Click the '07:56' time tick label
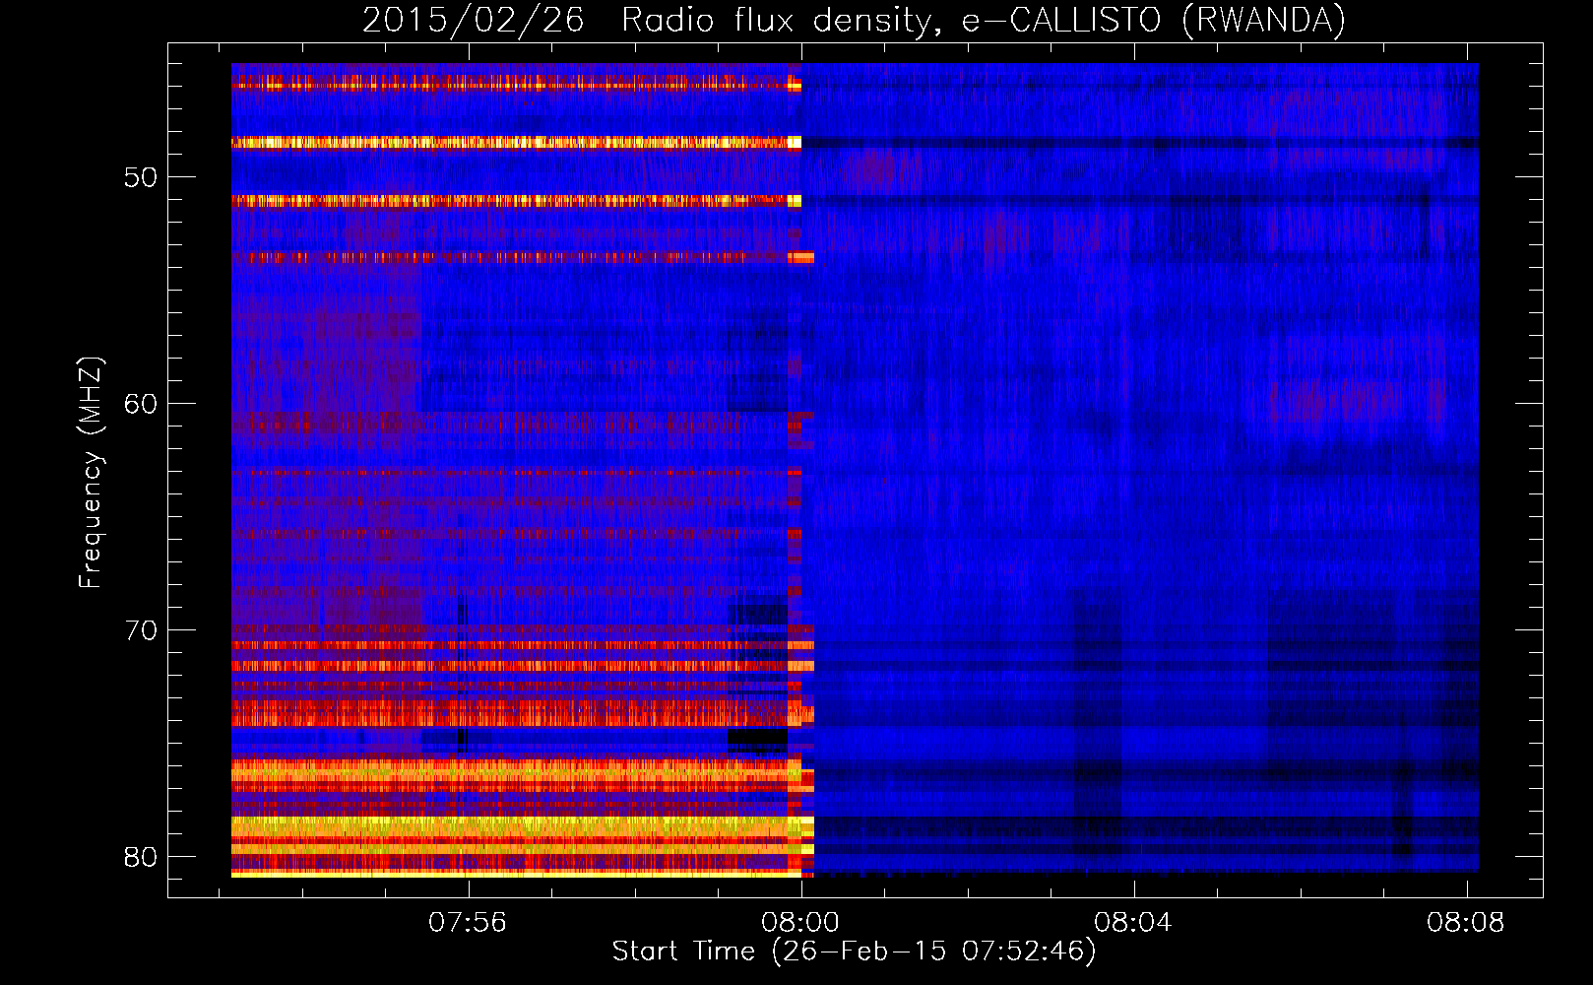Viewport: 1593px width, 985px height. pyautogui.click(x=468, y=922)
